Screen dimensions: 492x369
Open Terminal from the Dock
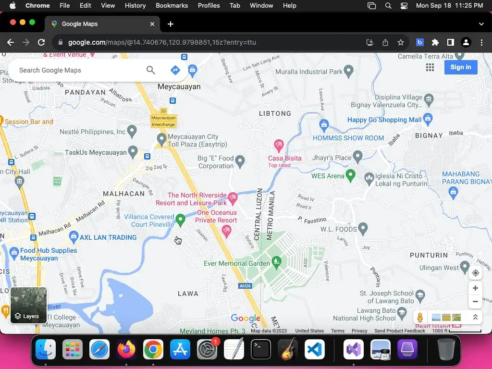[x=260, y=349]
